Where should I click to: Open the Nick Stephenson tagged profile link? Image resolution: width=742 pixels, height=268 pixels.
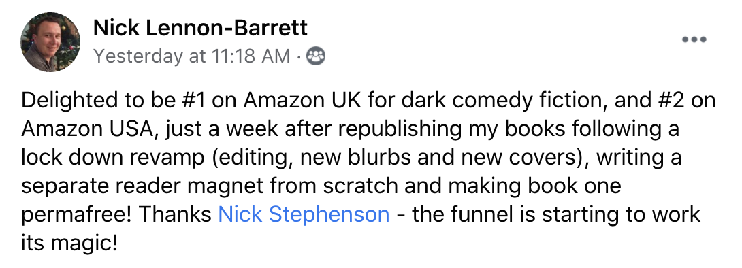pos(304,214)
